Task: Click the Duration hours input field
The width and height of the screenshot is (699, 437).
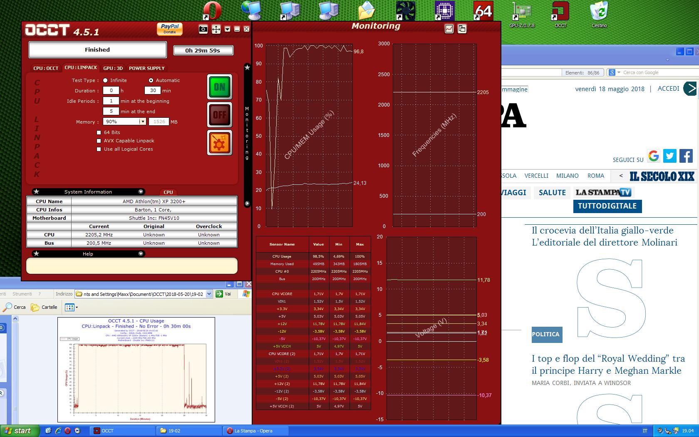Action: (111, 90)
